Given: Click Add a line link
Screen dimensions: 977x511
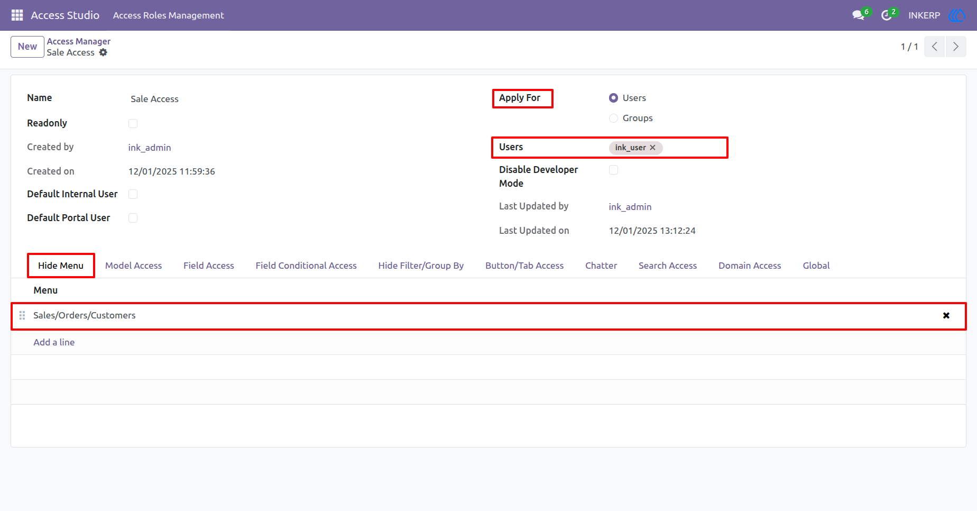Looking at the screenshot, I should click(x=54, y=342).
